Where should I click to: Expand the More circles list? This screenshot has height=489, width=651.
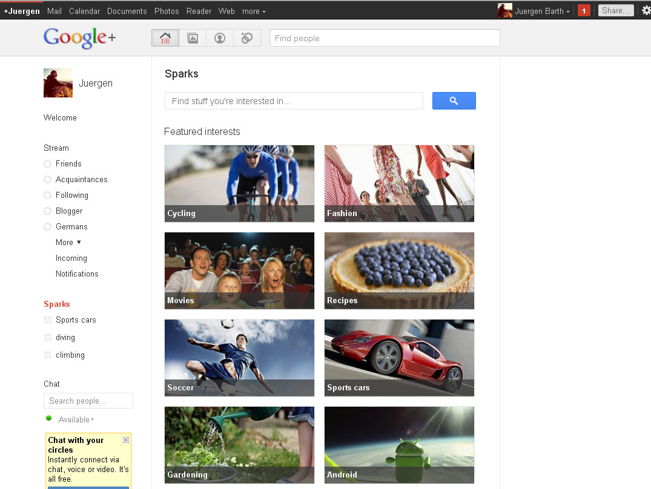[x=68, y=242]
